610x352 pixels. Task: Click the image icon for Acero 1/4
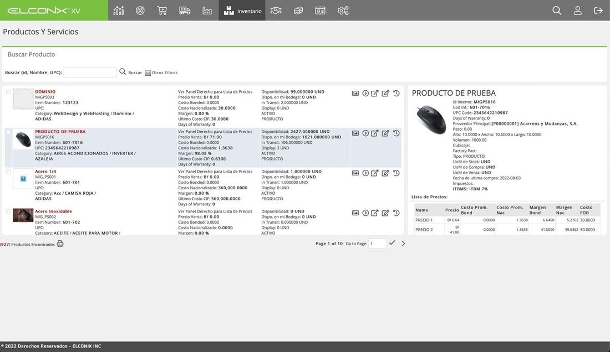[x=355, y=173]
